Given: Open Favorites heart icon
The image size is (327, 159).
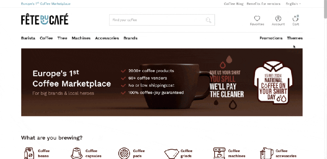Looking at the screenshot, I should tap(257, 18).
